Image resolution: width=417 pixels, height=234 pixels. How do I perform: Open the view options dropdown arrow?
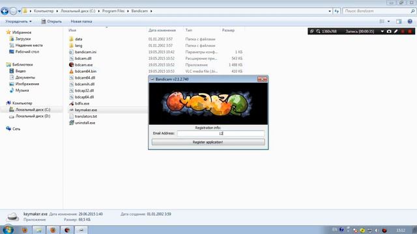coord(388,21)
